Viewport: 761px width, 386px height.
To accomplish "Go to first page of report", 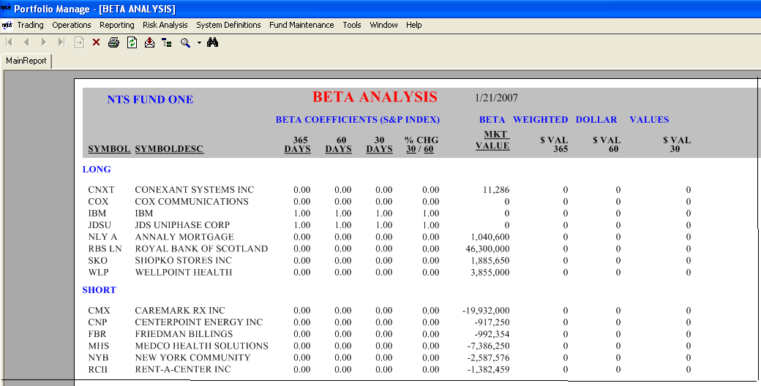I will [9, 42].
